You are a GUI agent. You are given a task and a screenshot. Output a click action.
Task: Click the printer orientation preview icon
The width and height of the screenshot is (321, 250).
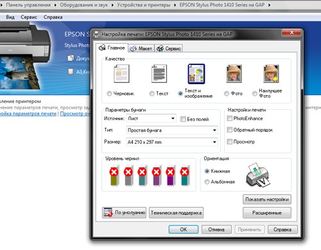click(258, 175)
